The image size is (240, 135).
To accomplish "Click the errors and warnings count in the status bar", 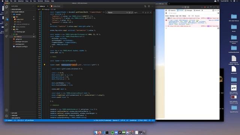I will click(20, 120).
